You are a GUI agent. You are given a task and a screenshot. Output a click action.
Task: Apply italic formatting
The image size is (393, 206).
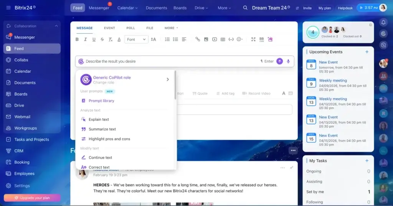pos(86,40)
